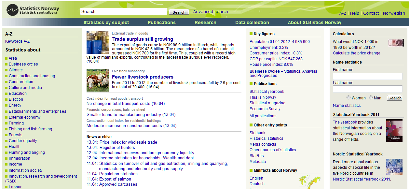Open GDP per capita key figure
The image size is (410, 189).
click(x=276, y=59)
